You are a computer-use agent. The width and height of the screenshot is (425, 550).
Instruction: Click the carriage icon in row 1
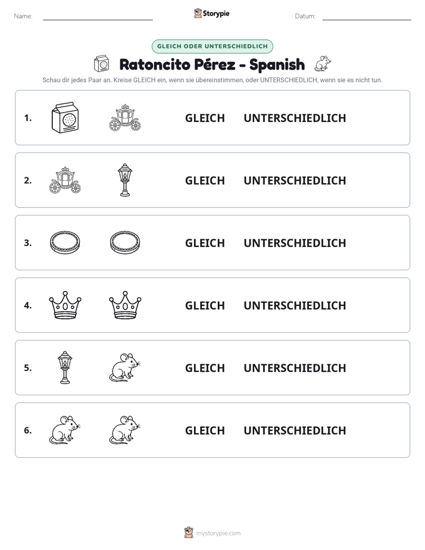(125, 118)
